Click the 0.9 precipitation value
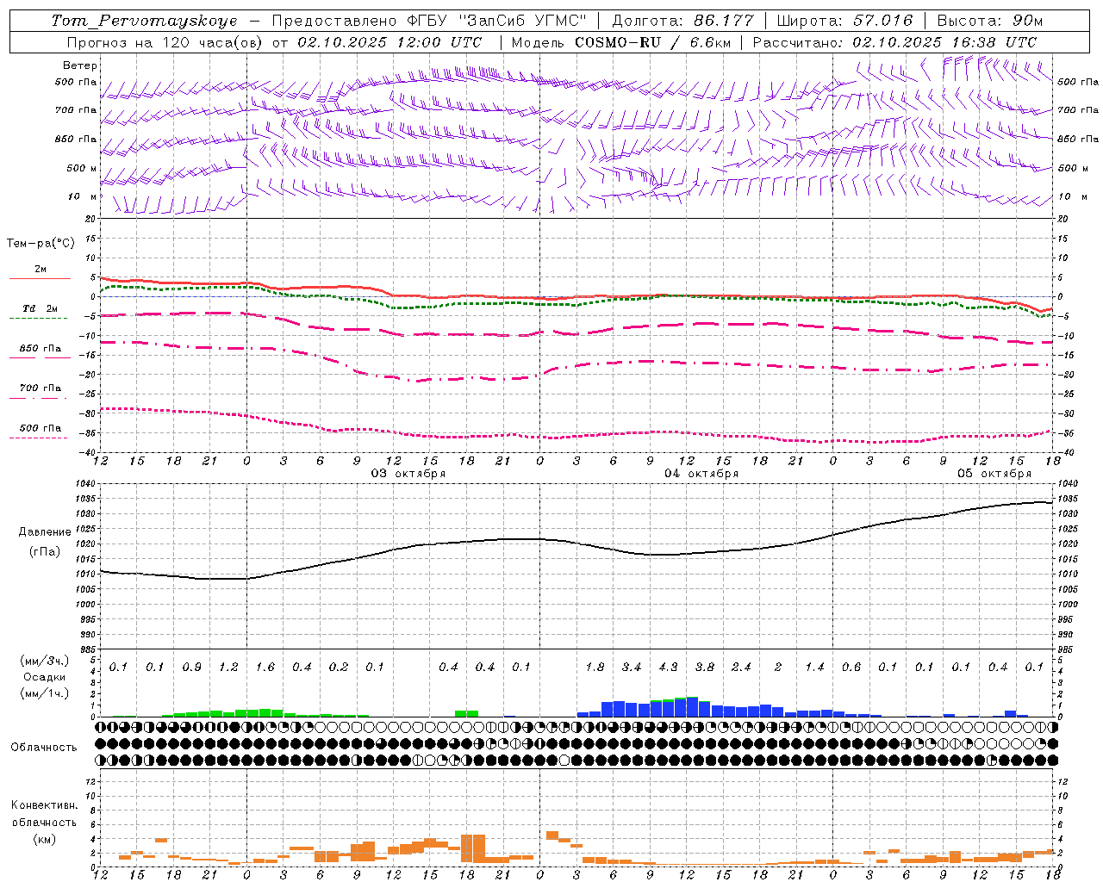Screen dimensions: 1103x882 [192, 668]
